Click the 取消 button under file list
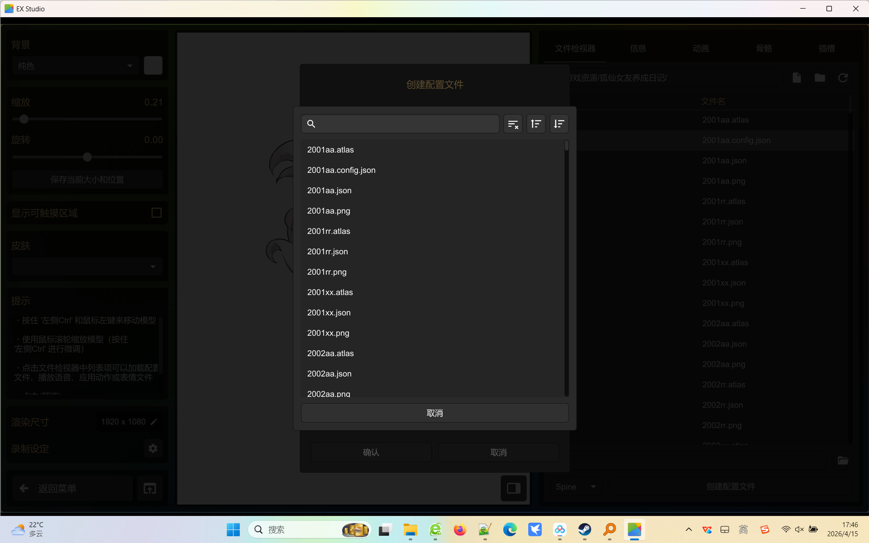Image resolution: width=869 pixels, height=543 pixels. point(434,413)
